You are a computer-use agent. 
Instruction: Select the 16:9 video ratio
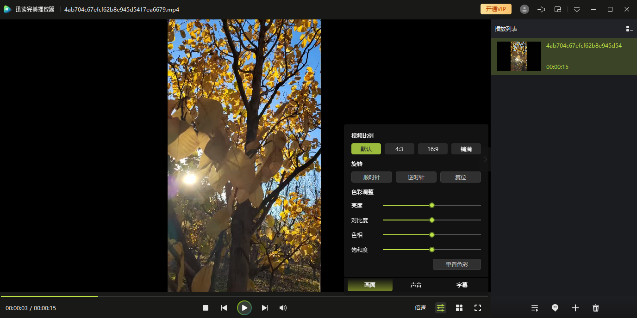click(433, 149)
